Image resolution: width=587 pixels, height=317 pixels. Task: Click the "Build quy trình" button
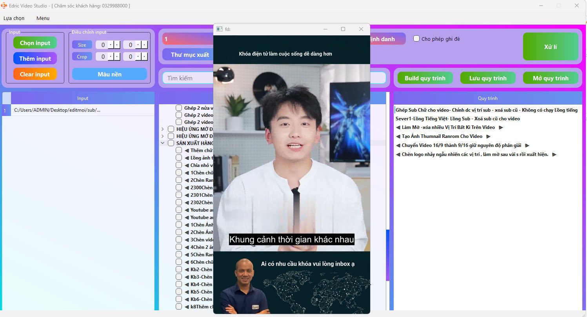[425, 78]
